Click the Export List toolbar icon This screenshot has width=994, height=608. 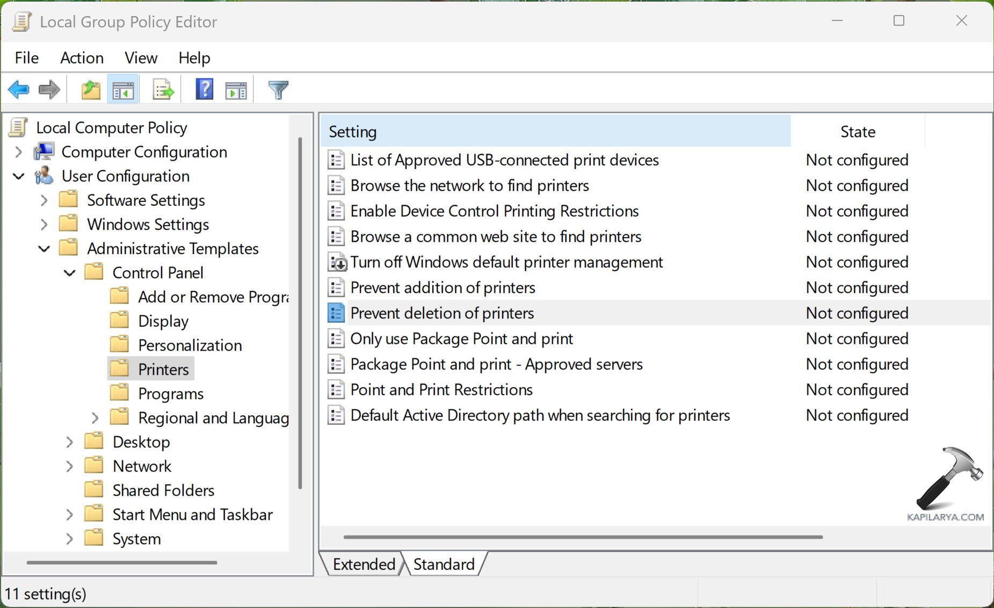(x=163, y=89)
